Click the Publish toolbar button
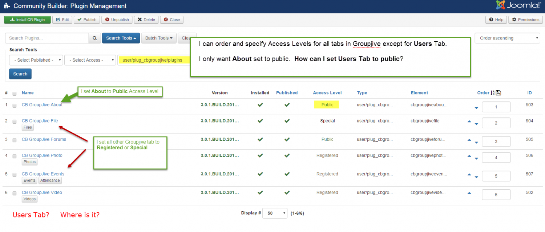This screenshot has height=232, width=545. point(87,20)
